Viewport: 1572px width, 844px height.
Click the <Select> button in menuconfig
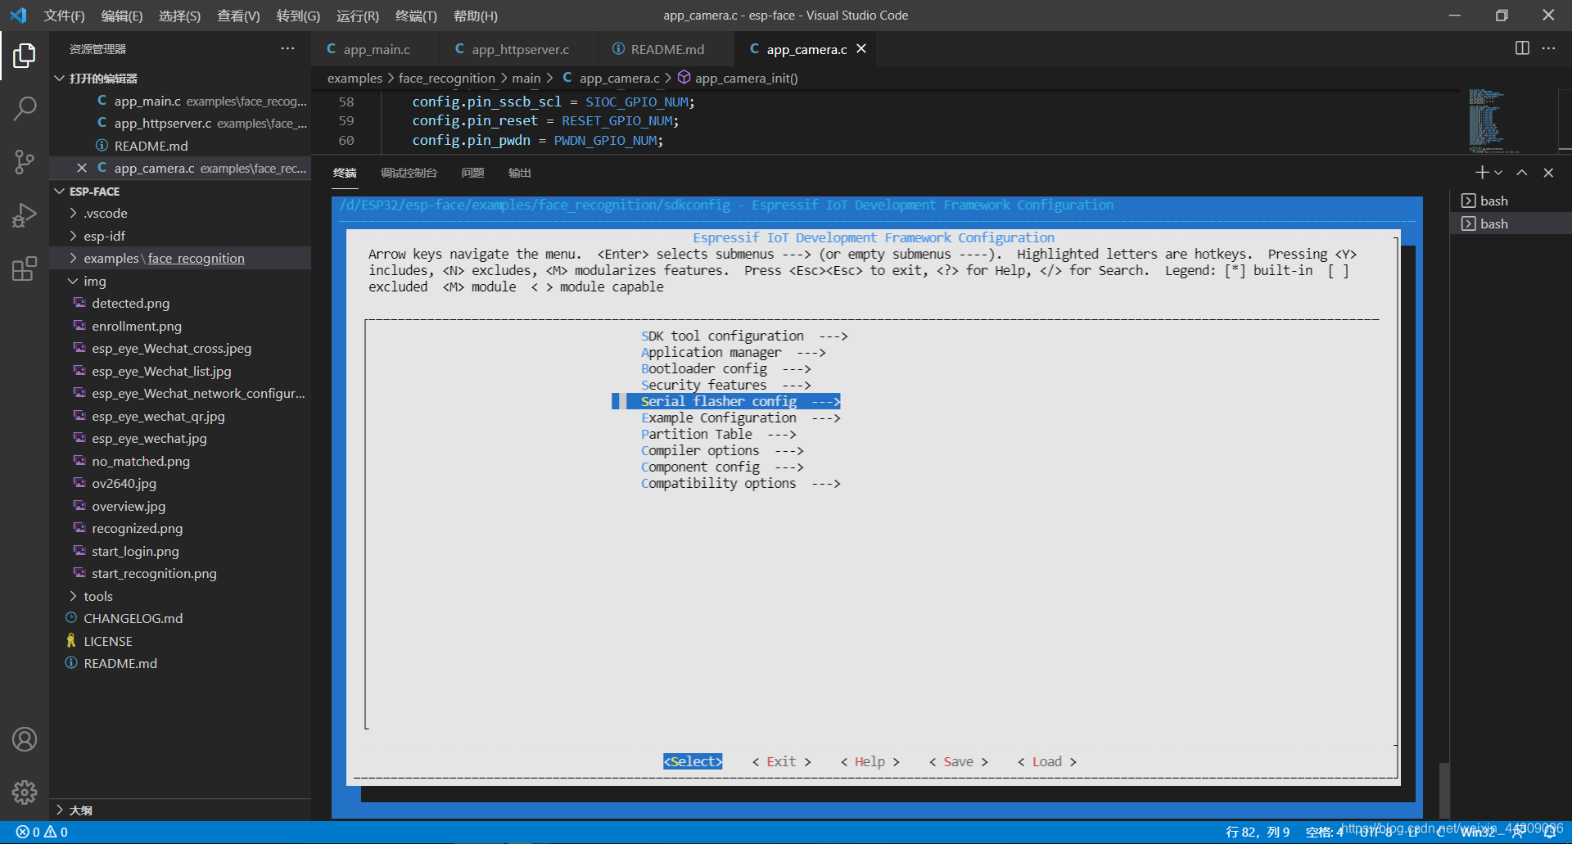(693, 761)
